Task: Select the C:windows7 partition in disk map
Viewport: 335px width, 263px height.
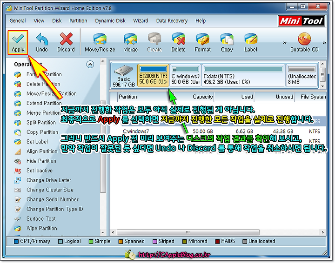Action: (185, 76)
